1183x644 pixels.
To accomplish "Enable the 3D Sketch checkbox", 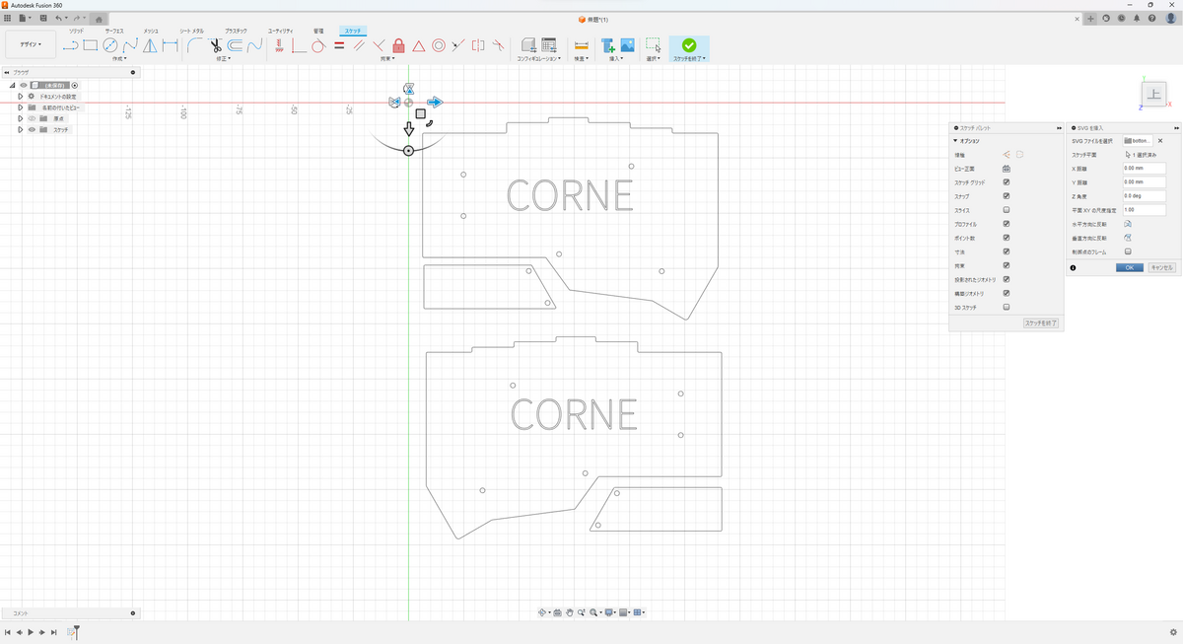I will tap(1007, 307).
